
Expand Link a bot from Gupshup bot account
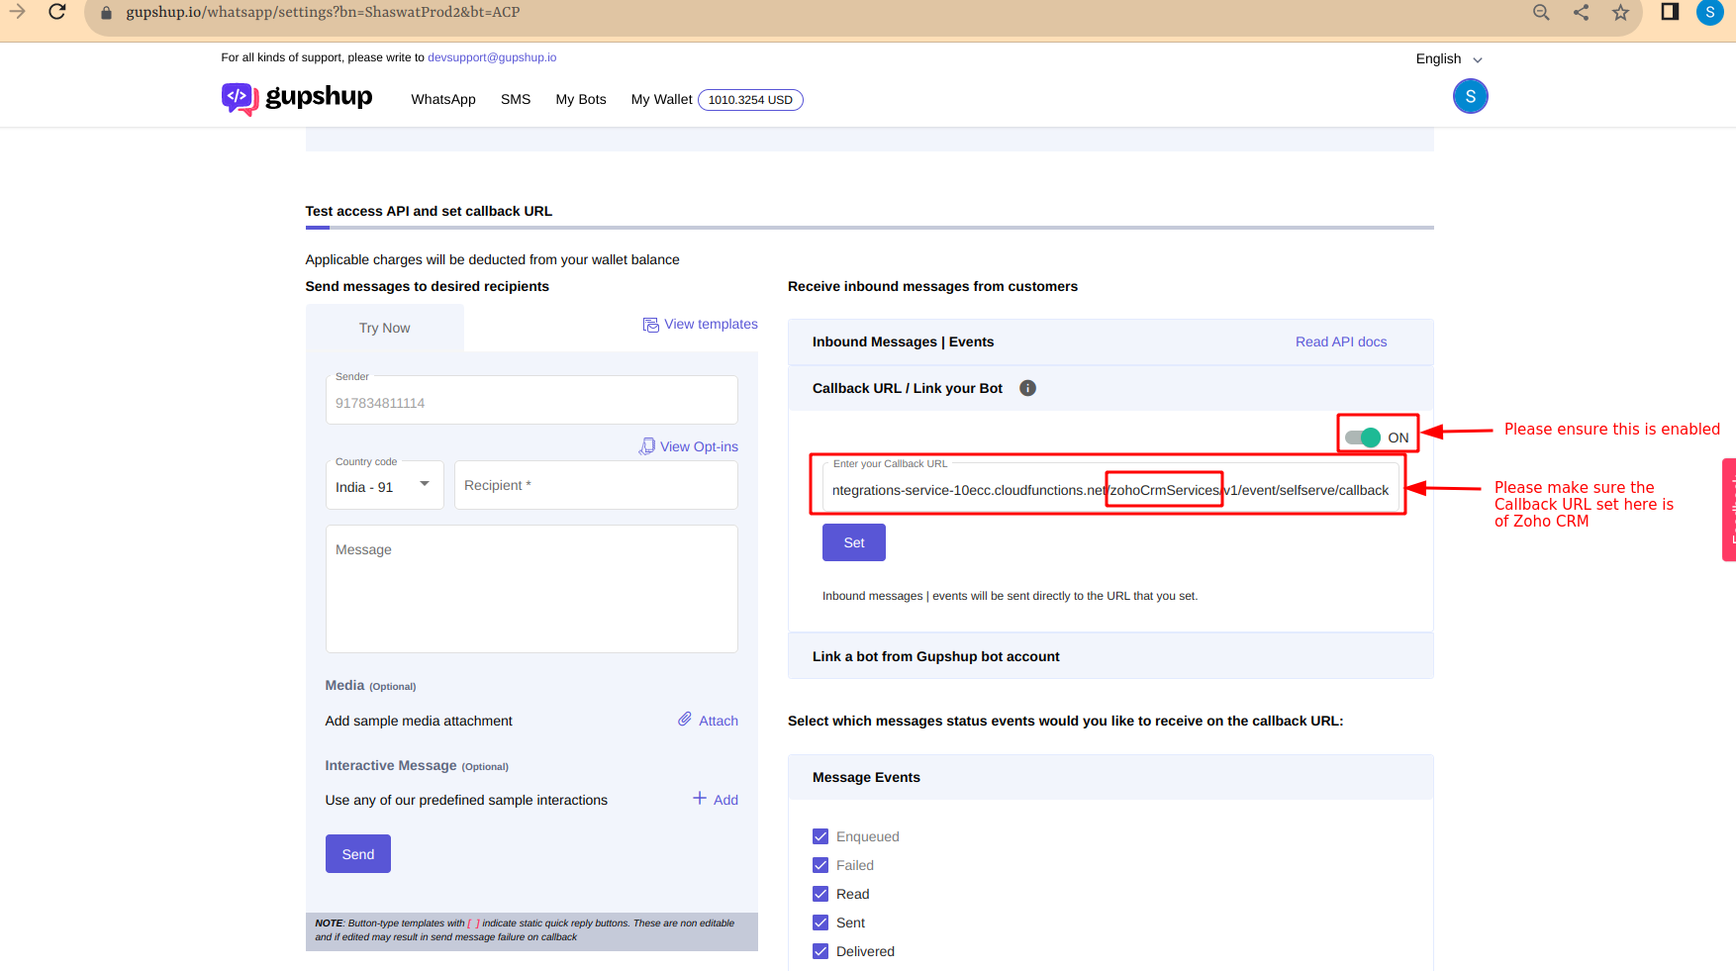(x=1110, y=656)
